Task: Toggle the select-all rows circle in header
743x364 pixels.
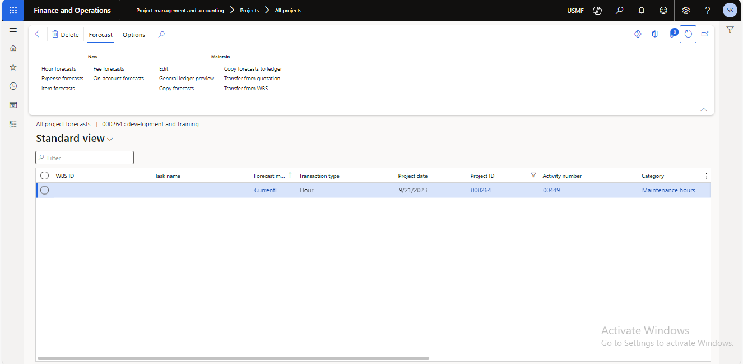Action: pos(45,176)
